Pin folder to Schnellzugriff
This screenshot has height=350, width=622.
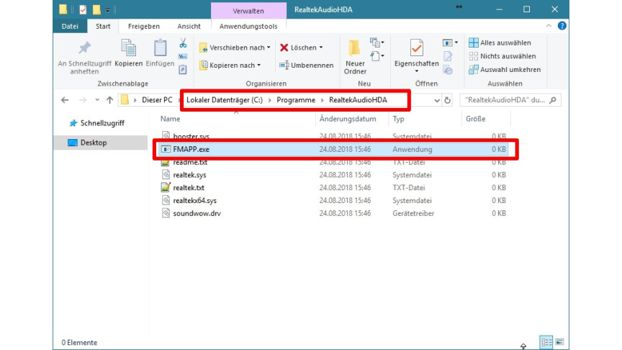84,58
